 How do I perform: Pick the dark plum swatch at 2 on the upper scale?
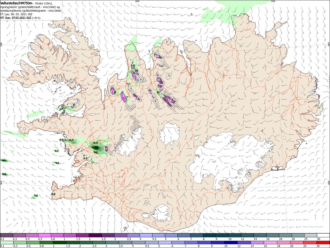[95, 235]
